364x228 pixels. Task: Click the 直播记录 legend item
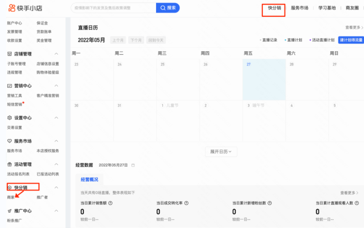[x=268, y=40]
